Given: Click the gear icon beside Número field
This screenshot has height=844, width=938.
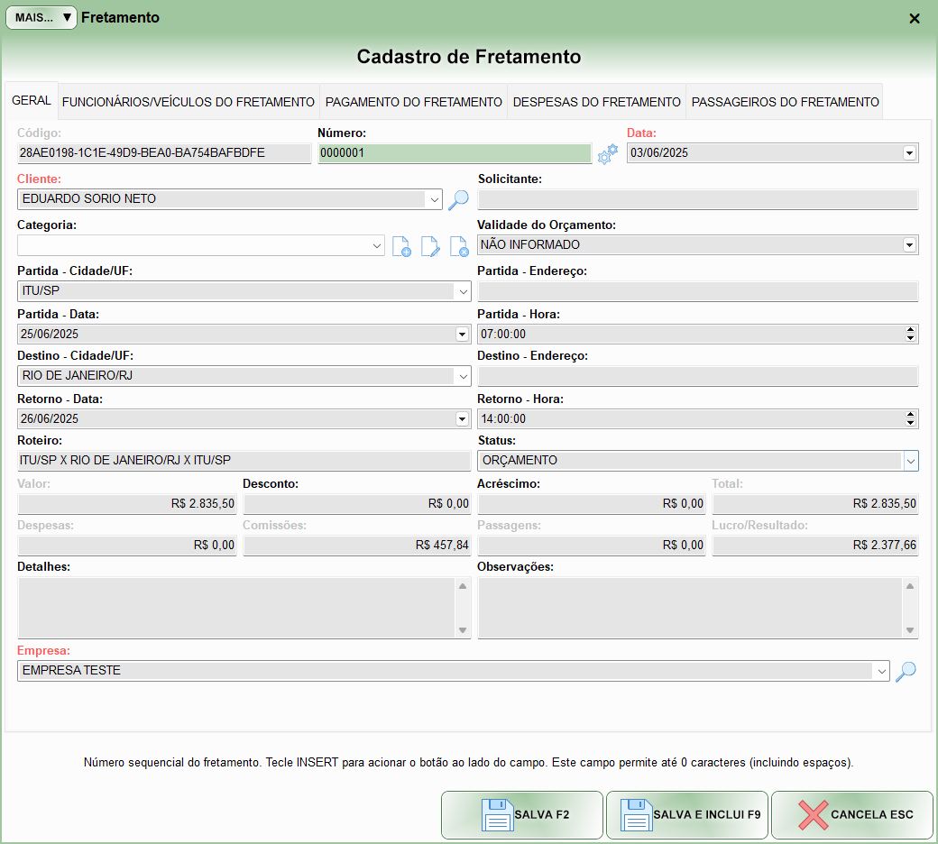Looking at the screenshot, I should 609,153.
